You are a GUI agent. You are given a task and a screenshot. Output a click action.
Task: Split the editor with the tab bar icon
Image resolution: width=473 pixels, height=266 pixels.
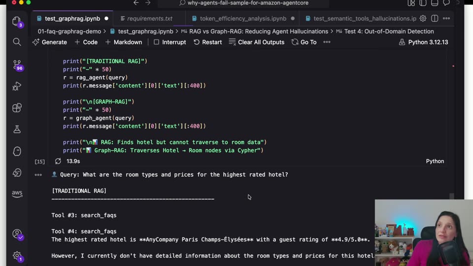coord(435,18)
